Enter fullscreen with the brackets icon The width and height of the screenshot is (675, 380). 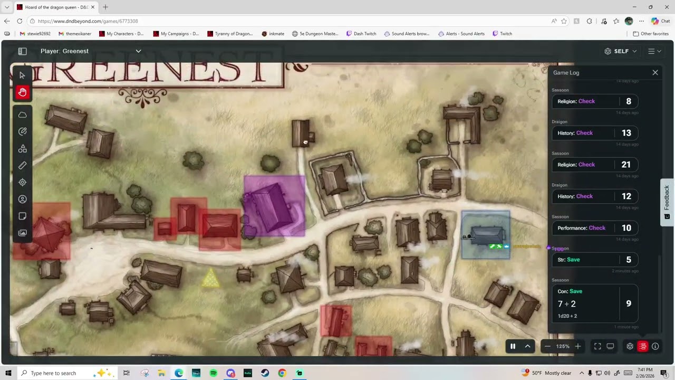click(x=597, y=346)
